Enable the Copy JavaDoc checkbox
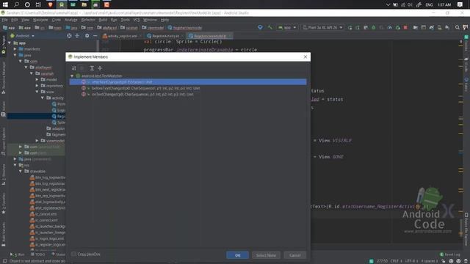 [x=73, y=254]
